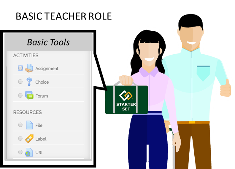The height and width of the screenshot is (169, 235).
Task: Select the Forum radio button
Action: tap(20, 95)
